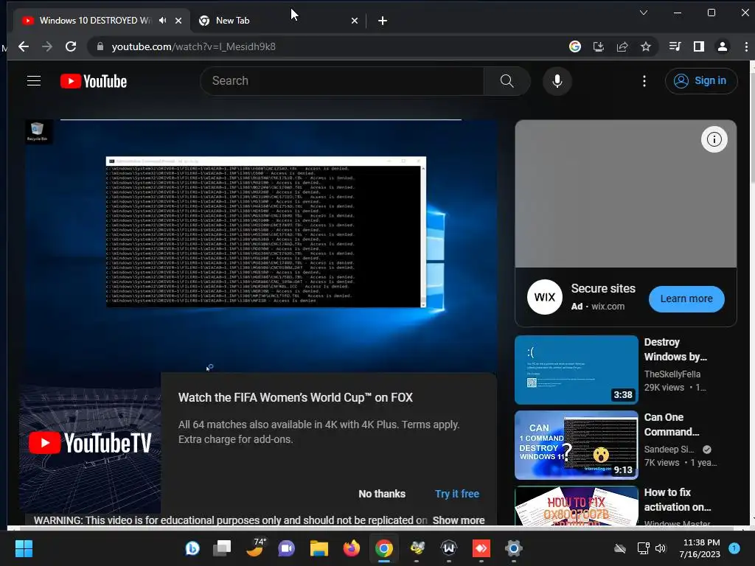
Task: Click Chrome icon in taskbar
Action: point(383,548)
